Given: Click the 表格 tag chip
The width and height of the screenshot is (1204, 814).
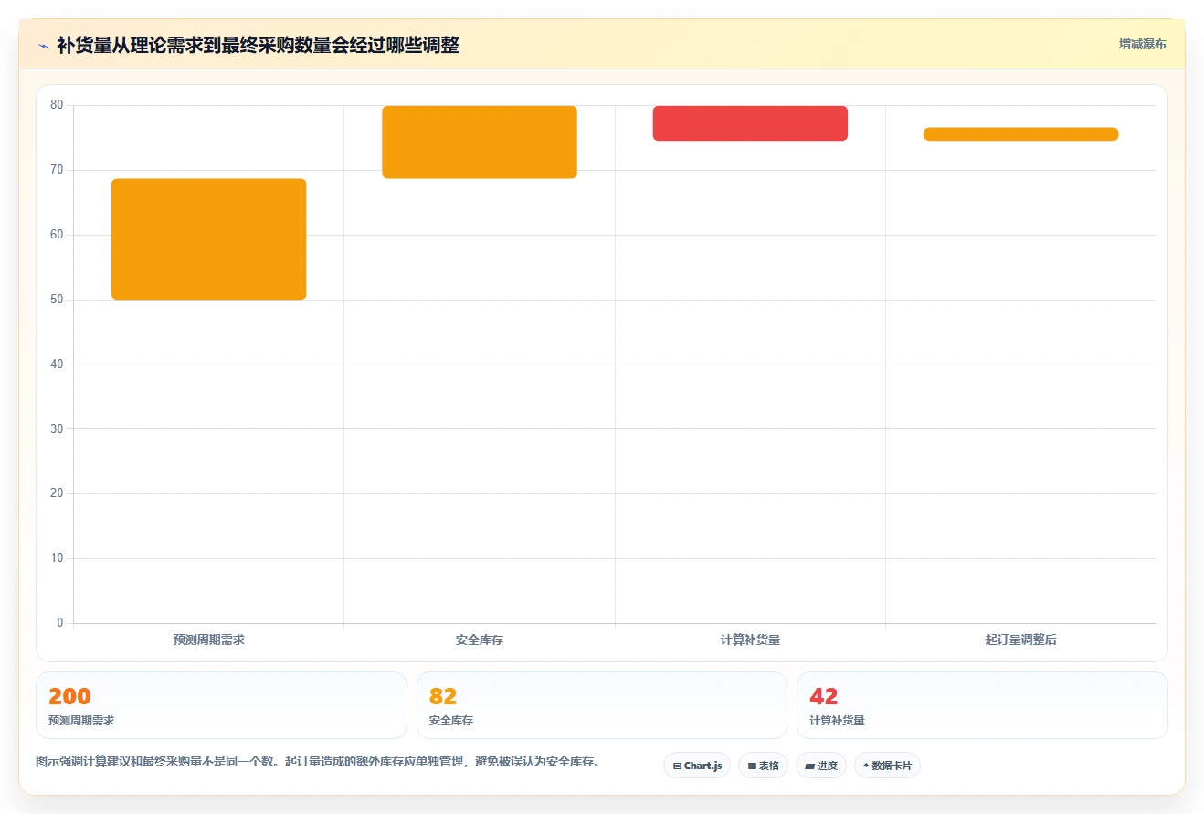Looking at the screenshot, I should [763, 766].
